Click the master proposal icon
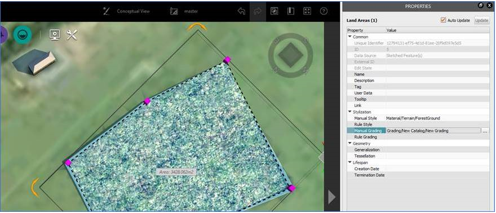Screen dimensions: 496x213 [x=174, y=11]
